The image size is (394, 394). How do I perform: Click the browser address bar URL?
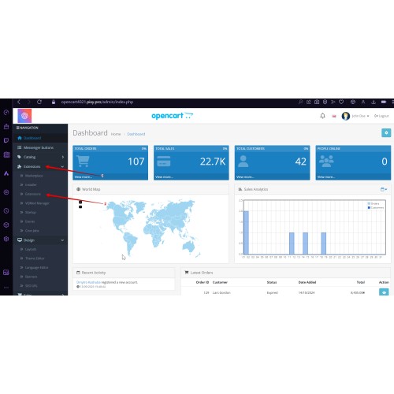[x=97, y=102]
